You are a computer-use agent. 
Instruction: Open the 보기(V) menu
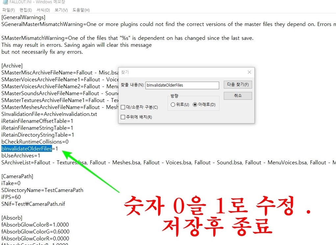(x=61, y=10)
